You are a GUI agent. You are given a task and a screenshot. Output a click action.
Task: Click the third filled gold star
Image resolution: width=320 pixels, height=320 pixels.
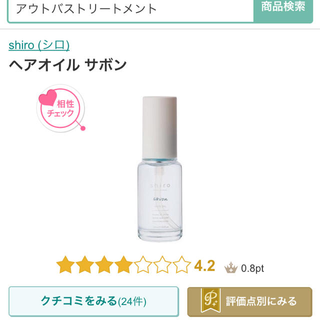[104, 265]
